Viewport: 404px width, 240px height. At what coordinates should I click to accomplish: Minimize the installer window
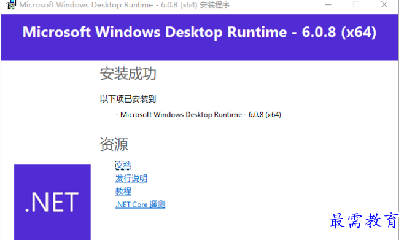328,5
